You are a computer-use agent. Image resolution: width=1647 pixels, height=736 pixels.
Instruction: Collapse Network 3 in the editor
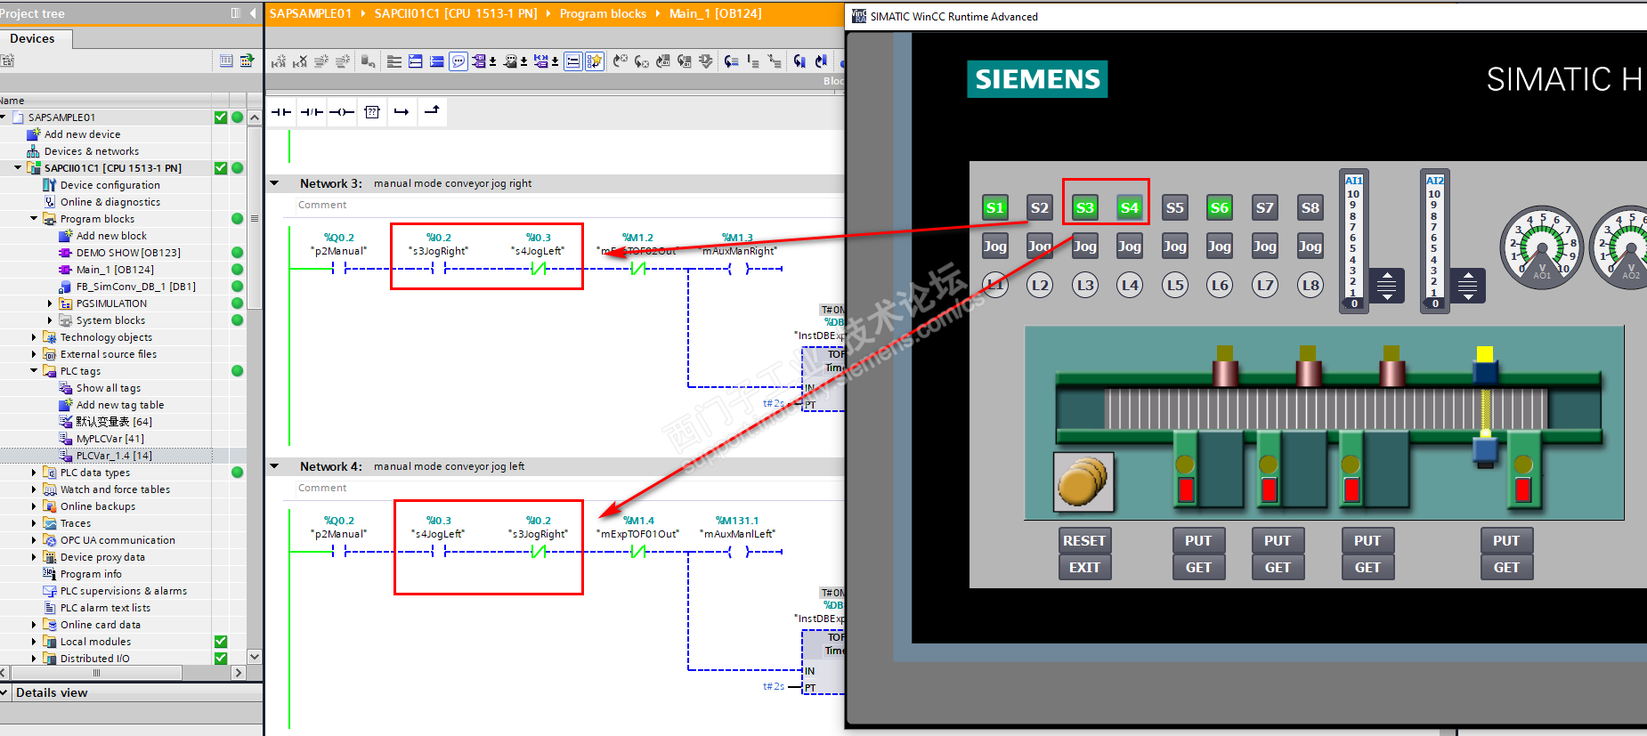pos(275,183)
